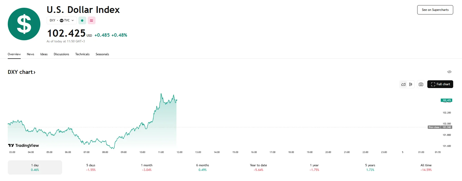Click the pink derived data icon

91,20
